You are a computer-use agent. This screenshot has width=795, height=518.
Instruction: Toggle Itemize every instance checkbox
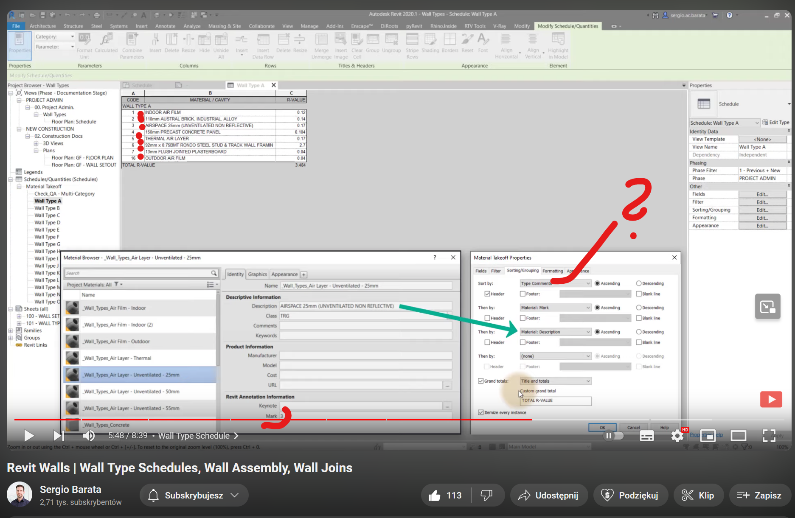[x=480, y=412]
